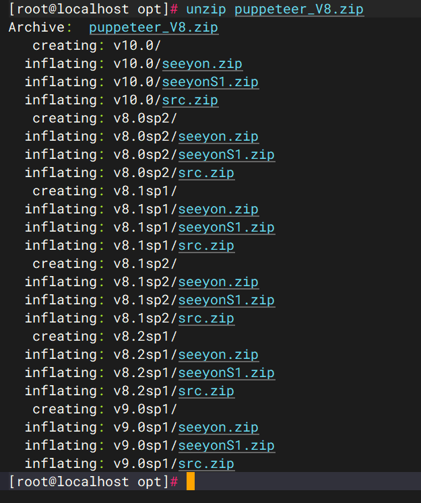
Task: Click the v8.0sp2/seeyon.zip link
Action: [x=218, y=137]
